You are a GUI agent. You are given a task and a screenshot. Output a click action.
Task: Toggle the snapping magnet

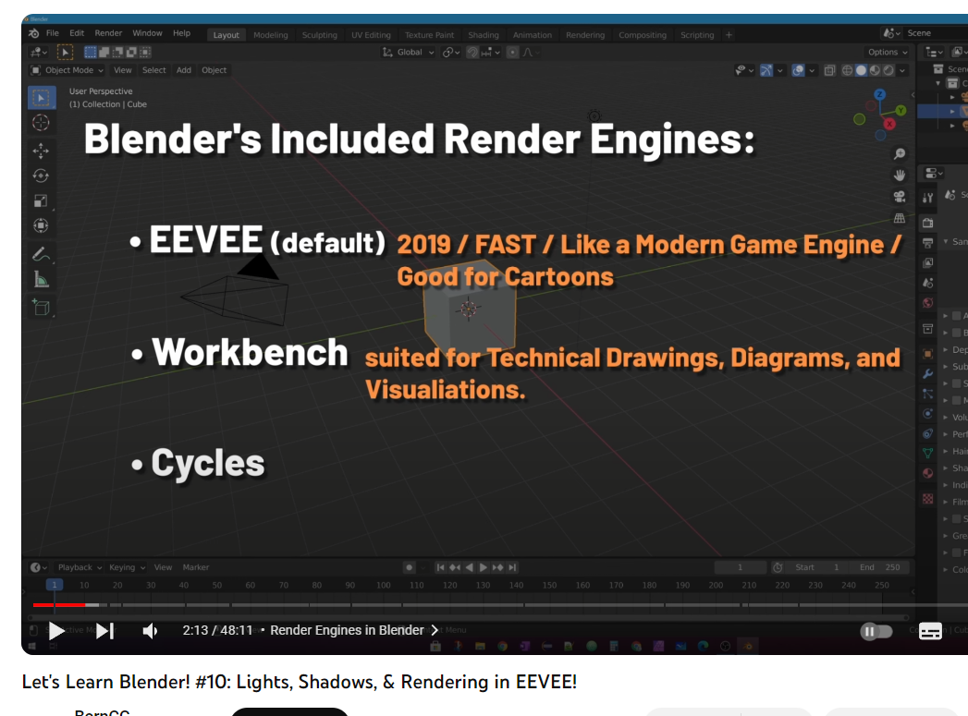tap(472, 53)
